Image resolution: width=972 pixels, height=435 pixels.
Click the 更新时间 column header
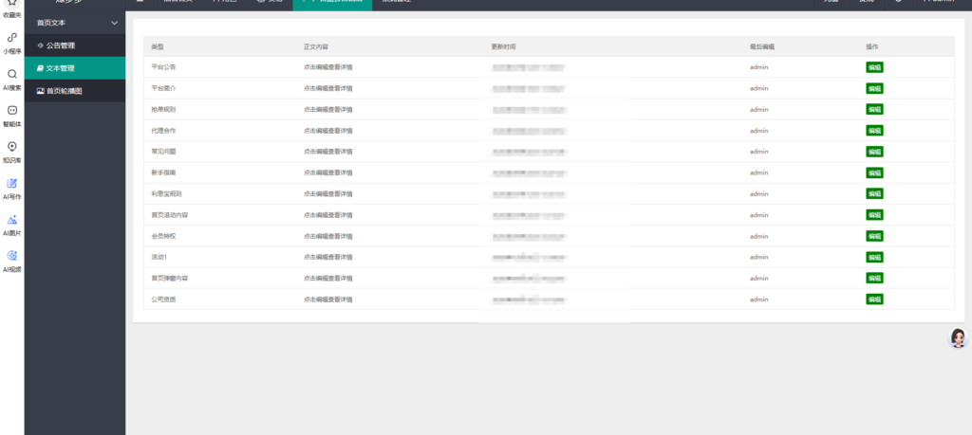coord(503,46)
